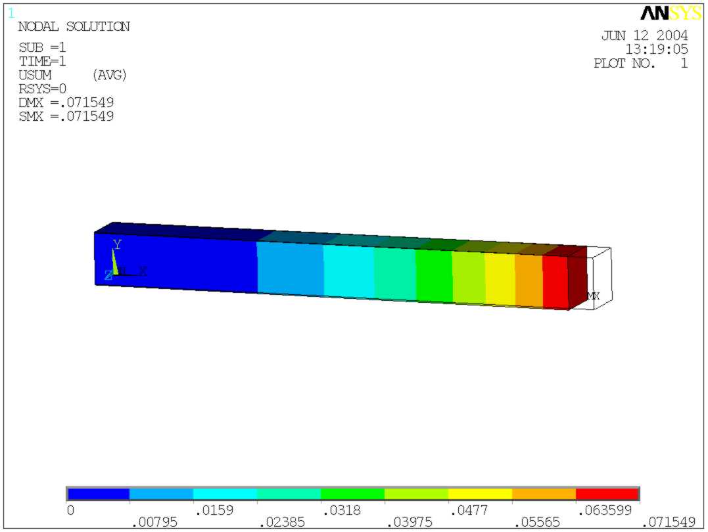Click the window number 1 in corner
Screen dimensions: 708x532
[x=11, y=14]
